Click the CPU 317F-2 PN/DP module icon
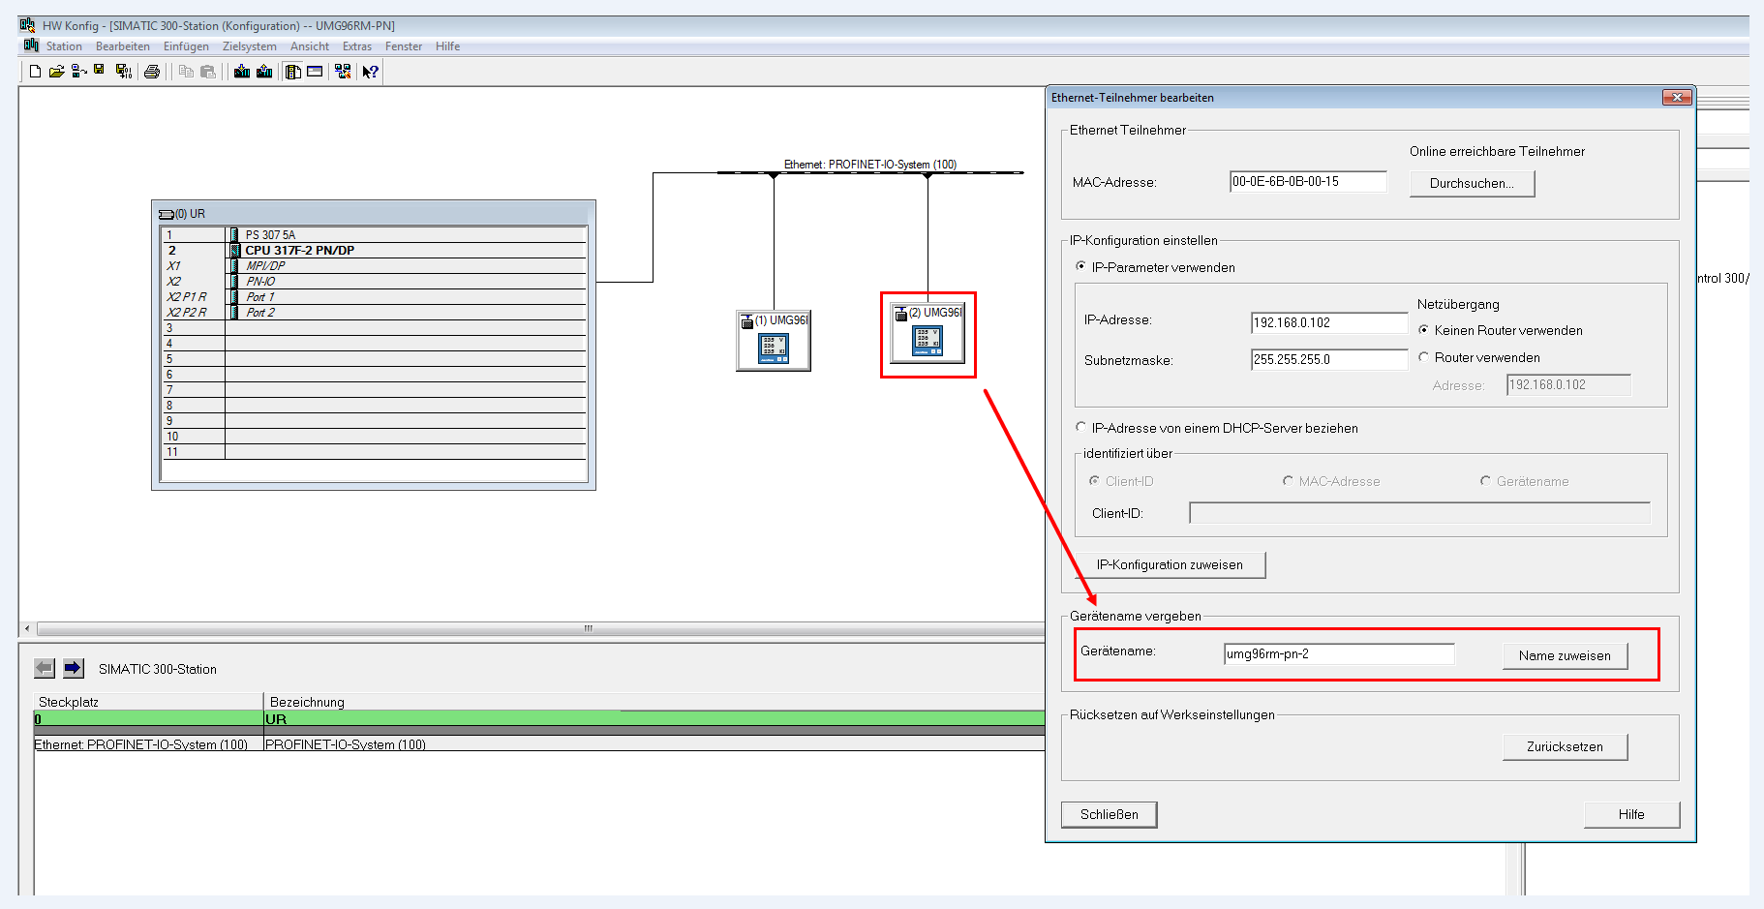Viewport: 1764px width, 909px height. (234, 250)
